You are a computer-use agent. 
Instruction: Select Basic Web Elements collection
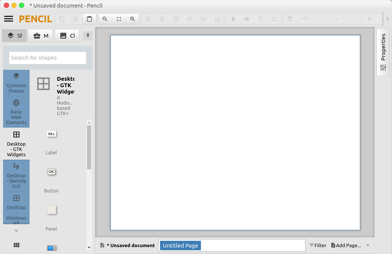coord(16,112)
